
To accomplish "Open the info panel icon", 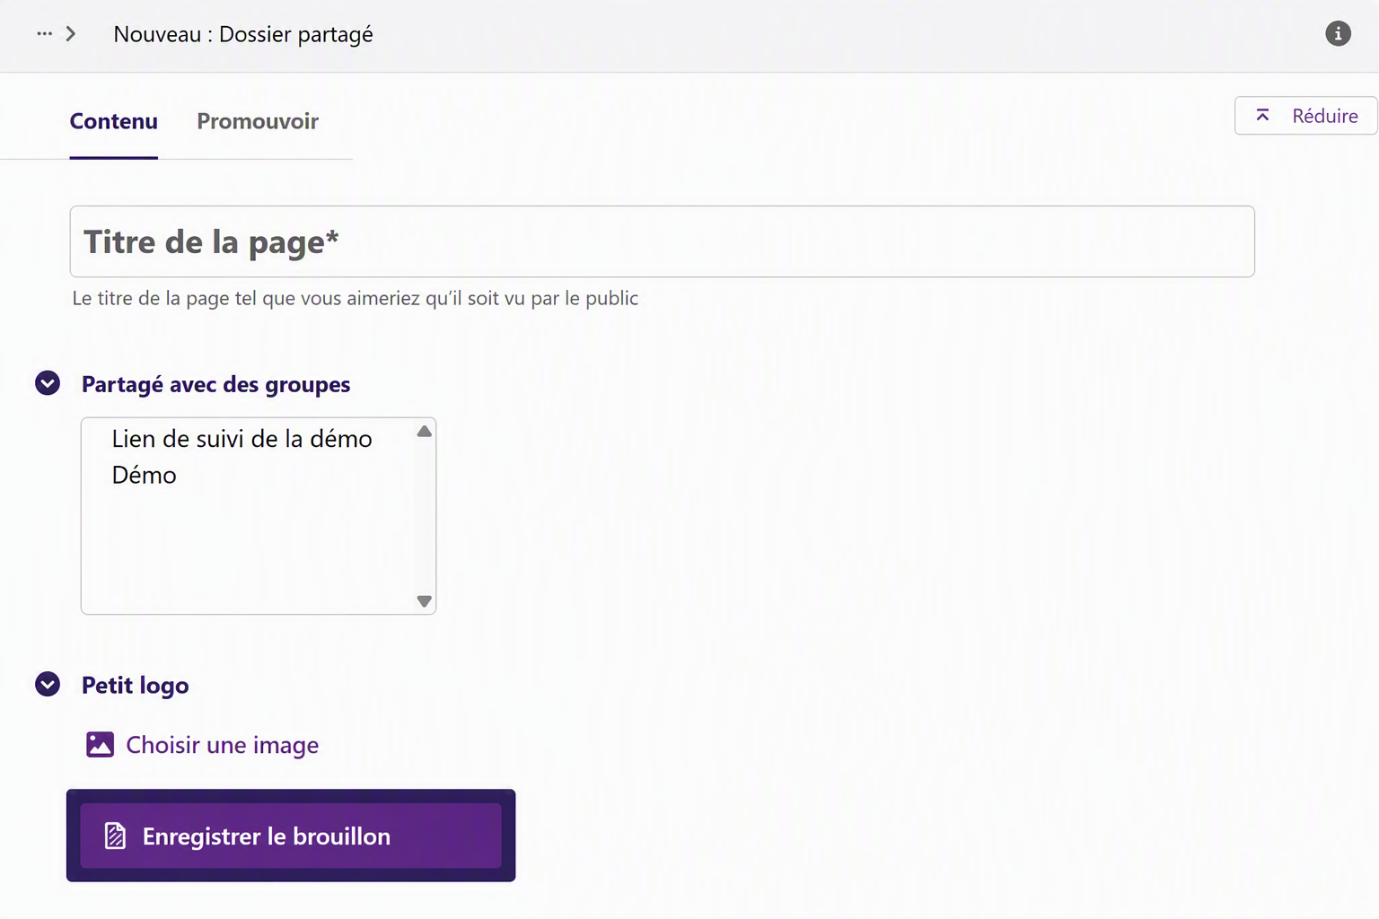I will (x=1338, y=34).
